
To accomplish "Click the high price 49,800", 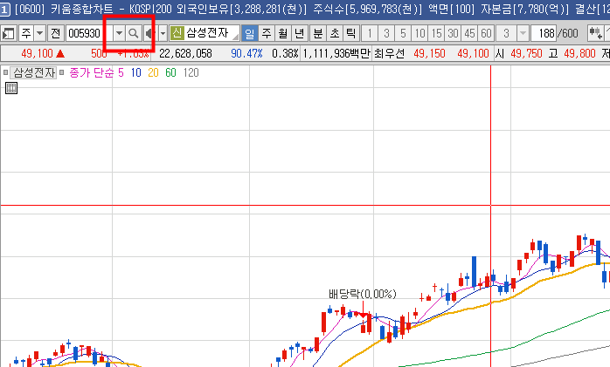I will 579,53.
